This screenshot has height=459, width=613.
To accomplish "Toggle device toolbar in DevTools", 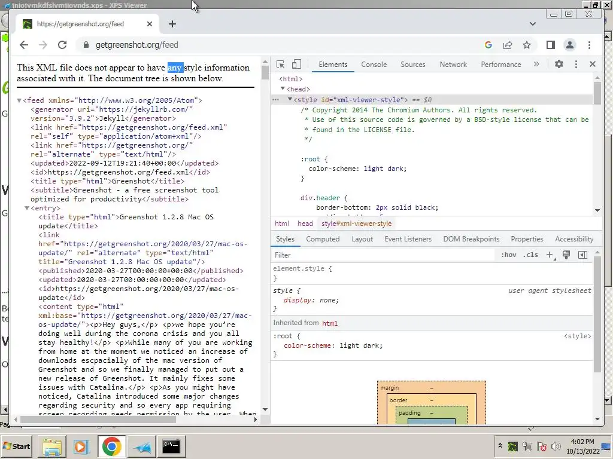I will (x=297, y=65).
